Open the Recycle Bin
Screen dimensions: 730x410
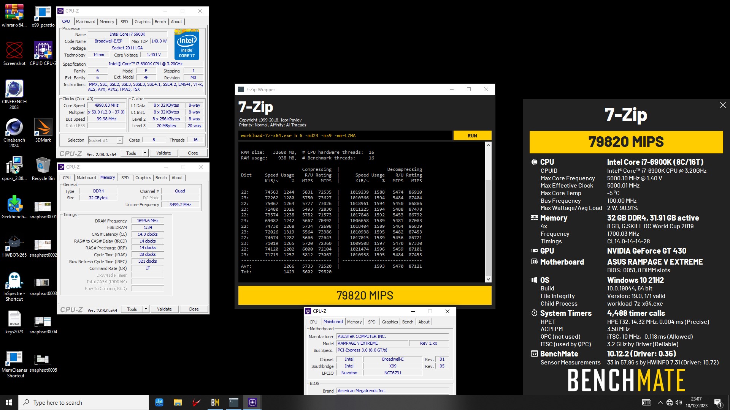(43, 169)
